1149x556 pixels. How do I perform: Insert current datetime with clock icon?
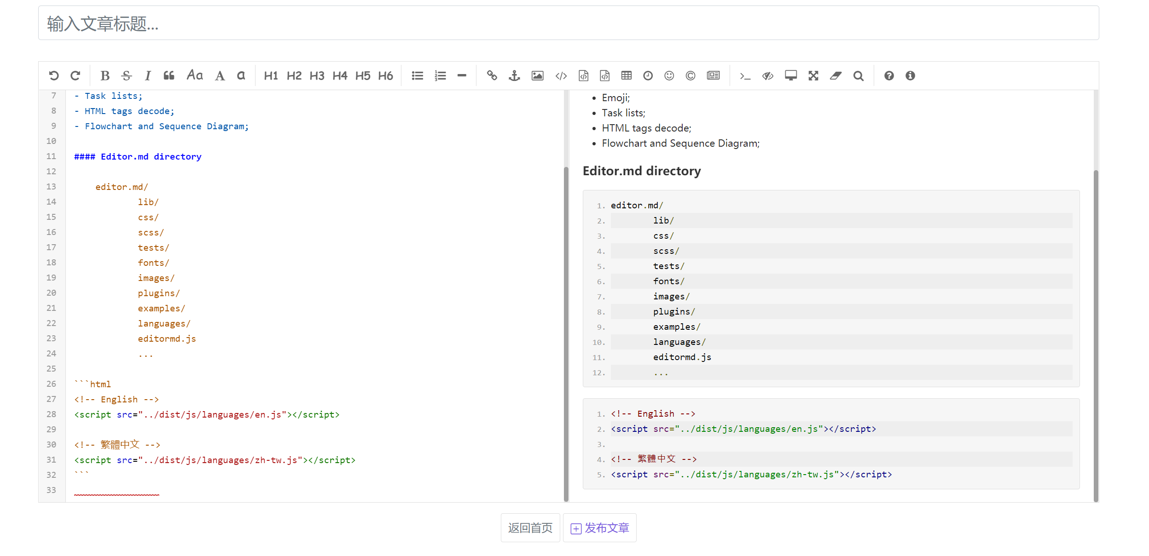click(x=648, y=76)
